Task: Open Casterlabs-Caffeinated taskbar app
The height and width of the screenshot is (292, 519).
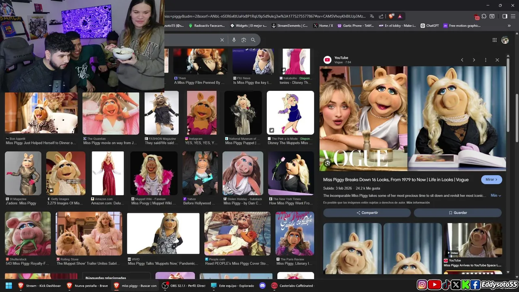Action: pyautogui.click(x=292, y=286)
